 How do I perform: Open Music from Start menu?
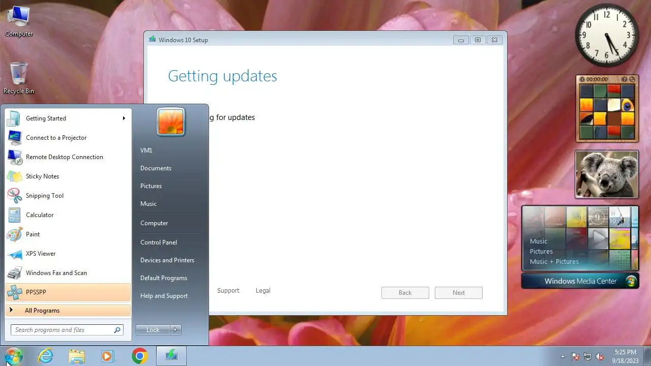coord(149,204)
